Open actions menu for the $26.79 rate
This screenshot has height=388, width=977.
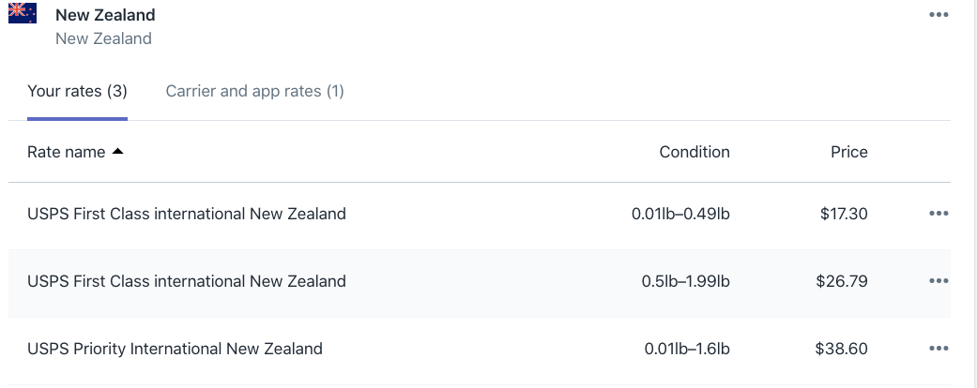point(939,281)
